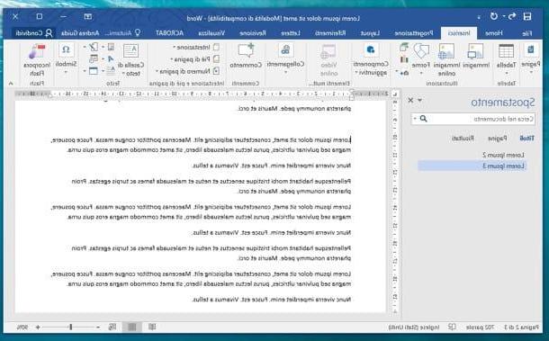Image resolution: width=549 pixels, height=341 pixels.
Task: Jump to heading Lorem ipsum 3
Action: [x=472, y=166]
